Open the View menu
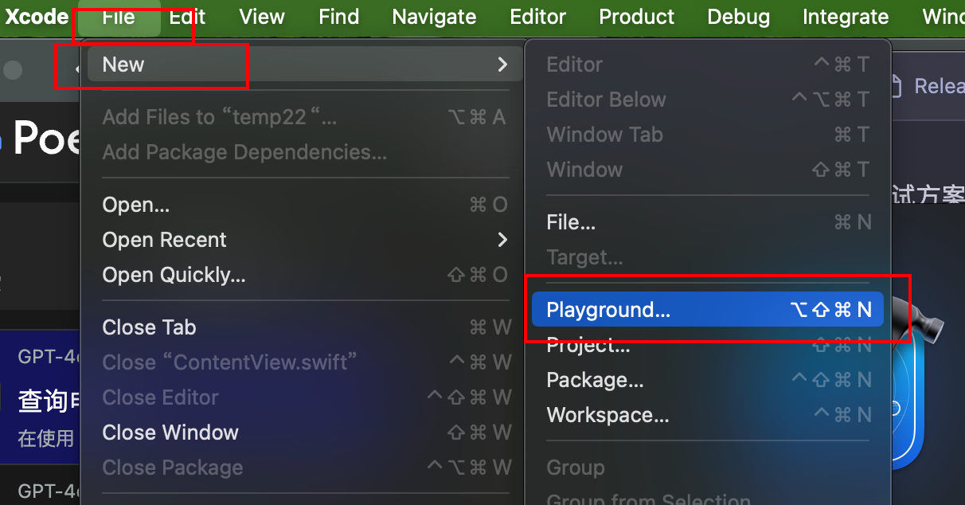Viewport: 965px width, 505px height. tap(262, 17)
